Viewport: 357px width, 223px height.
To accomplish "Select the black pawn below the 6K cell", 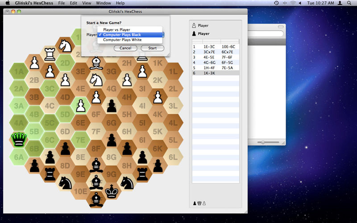I will pos(158,165).
